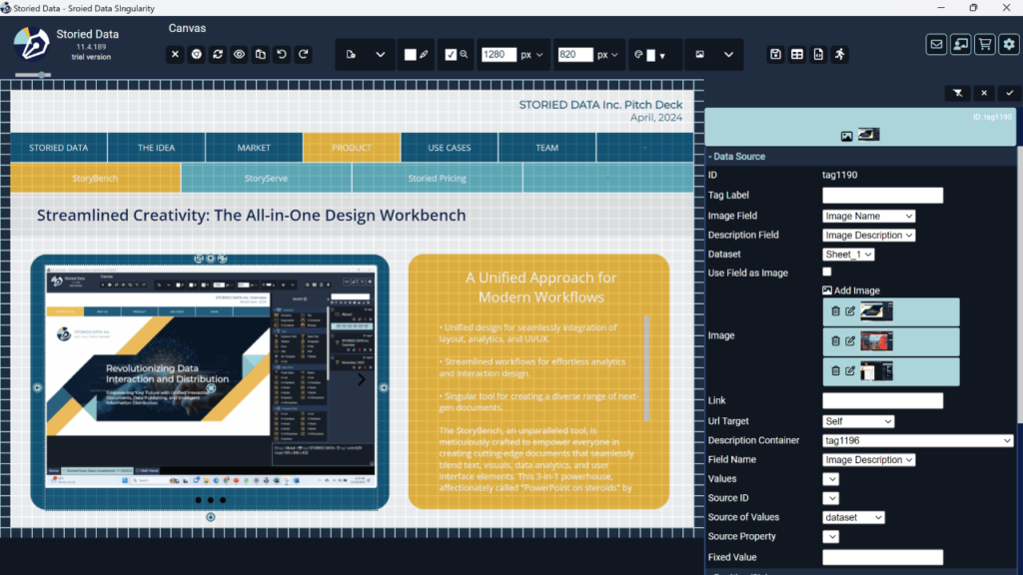Click the Add Image button
The height and width of the screenshot is (575, 1023).
click(x=850, y=290)
